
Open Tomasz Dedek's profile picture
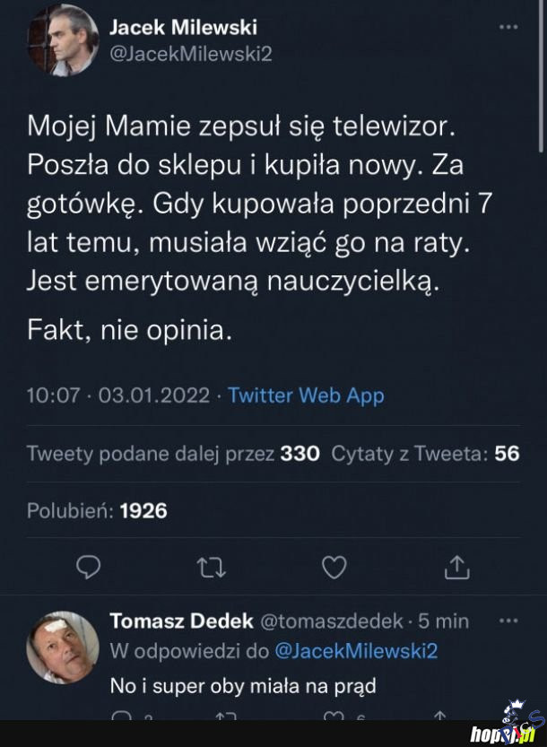coord(62,647)
